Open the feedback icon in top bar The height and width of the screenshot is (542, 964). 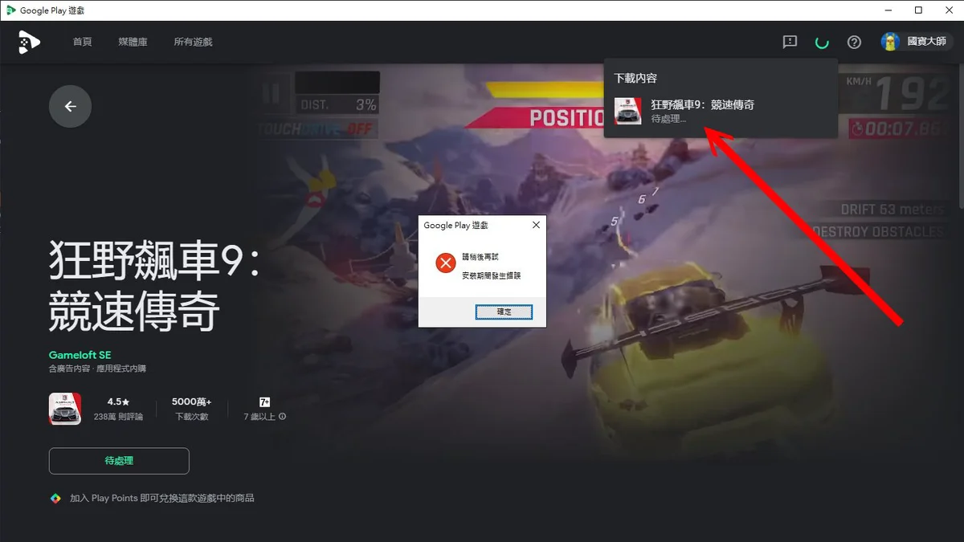point(790,42)
